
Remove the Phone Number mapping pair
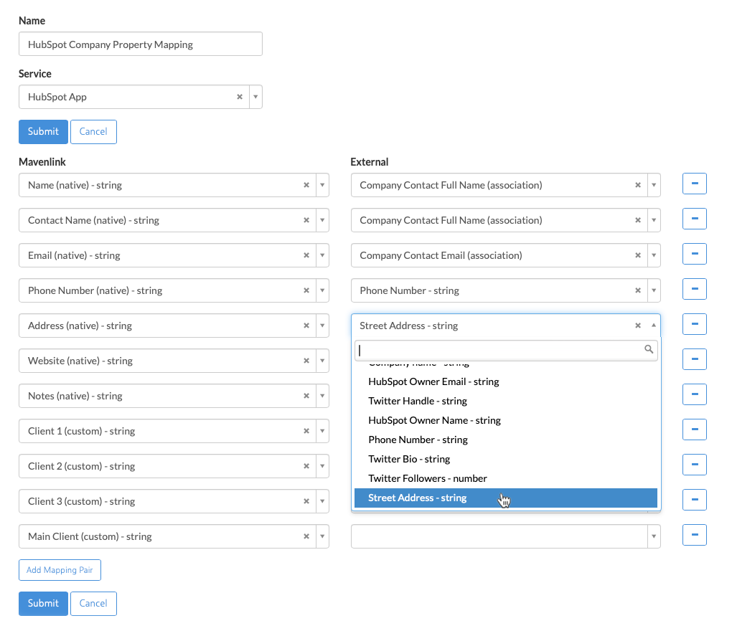[x=694, y=289]
